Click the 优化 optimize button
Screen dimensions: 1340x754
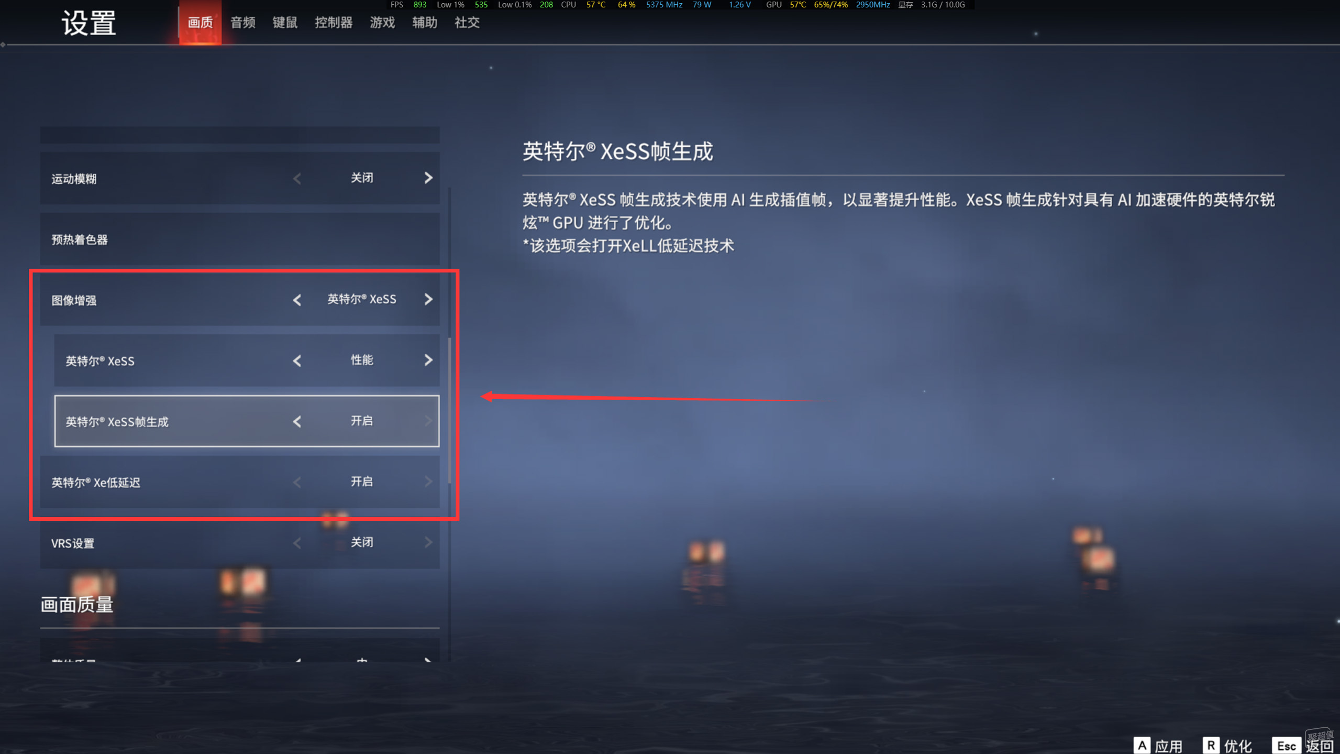click(1227, 745)
